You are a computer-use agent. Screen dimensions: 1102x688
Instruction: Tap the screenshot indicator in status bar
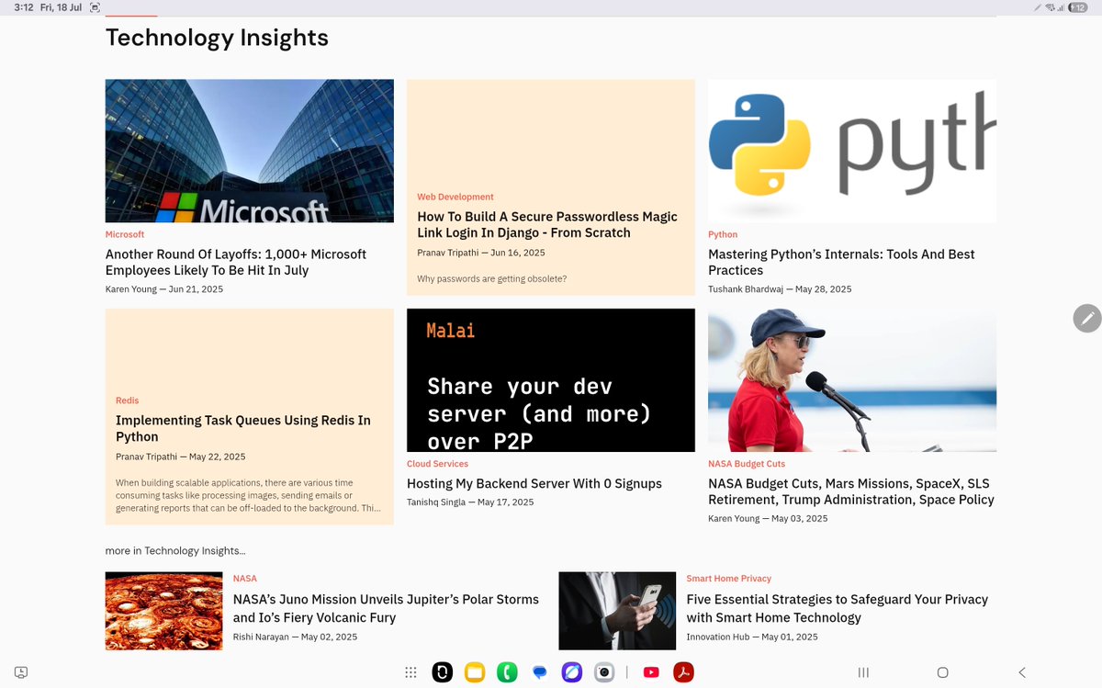[x=95, y=7]
